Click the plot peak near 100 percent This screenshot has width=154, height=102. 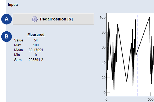click(x=149, y=17)
